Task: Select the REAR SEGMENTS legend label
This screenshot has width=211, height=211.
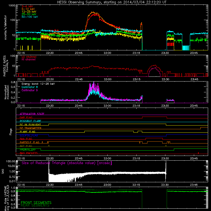Action: [35, 205]
